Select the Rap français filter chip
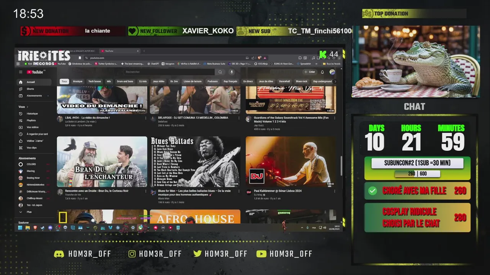The width and height of the screenshot is (490, 275). click(230, 81)
